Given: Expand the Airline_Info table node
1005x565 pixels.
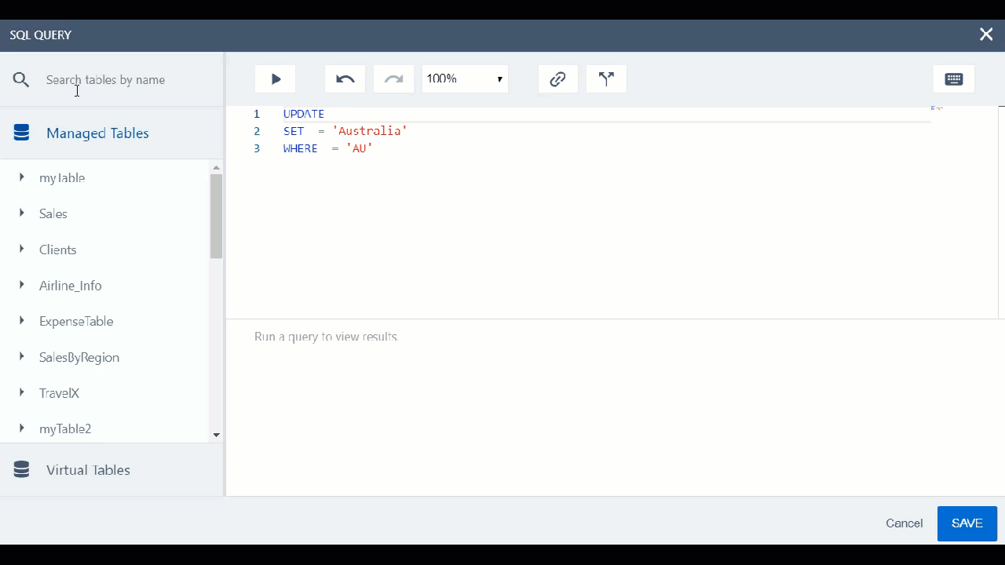Looking at the screenshot, I should pos(22,286).
